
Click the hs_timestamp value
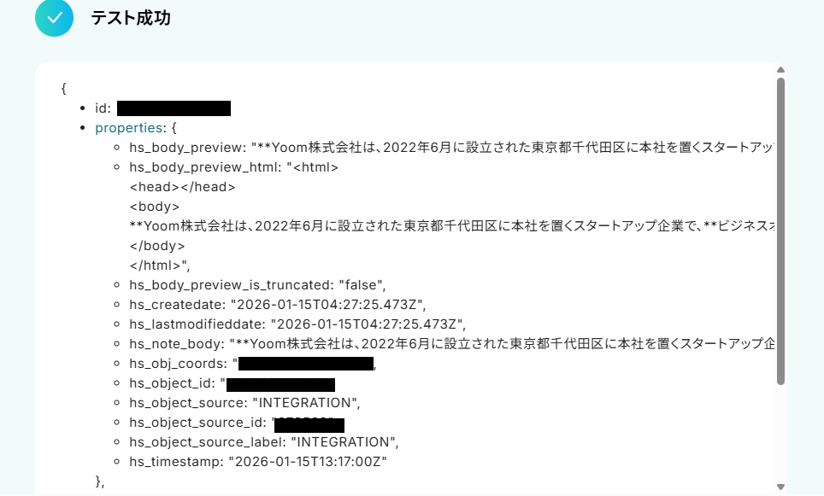308,461
